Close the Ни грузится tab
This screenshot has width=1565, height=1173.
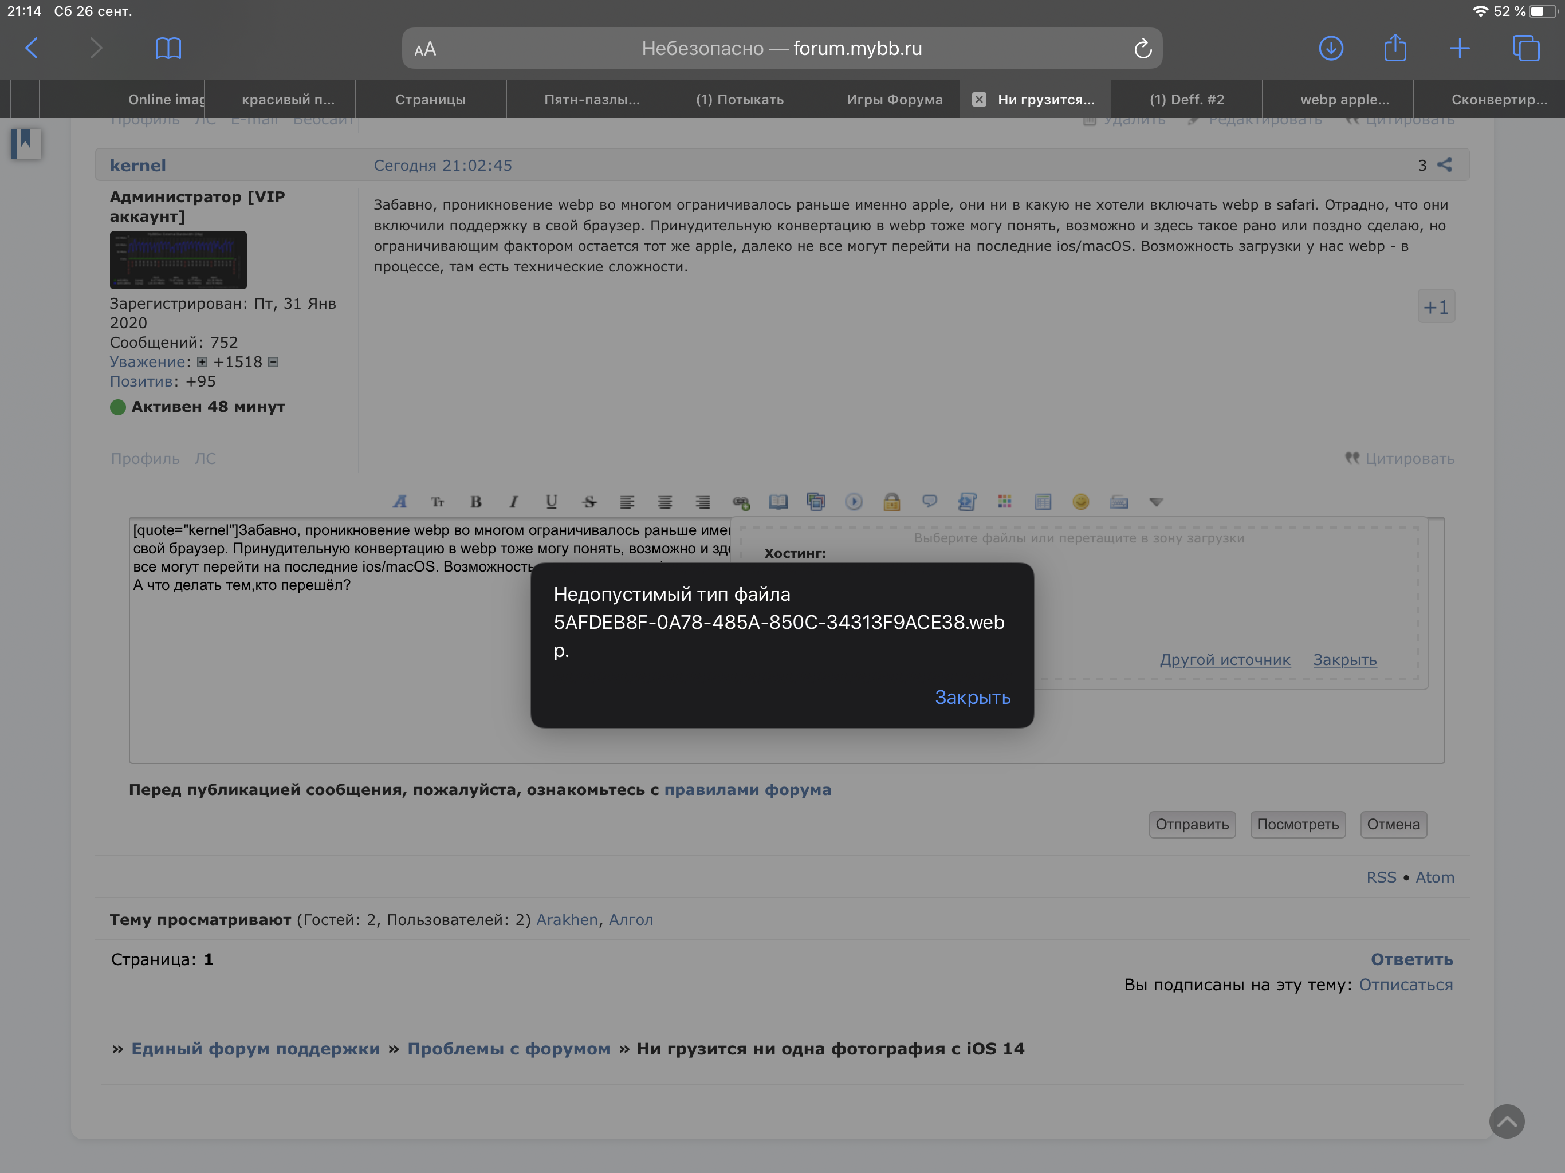pos(979,99)
